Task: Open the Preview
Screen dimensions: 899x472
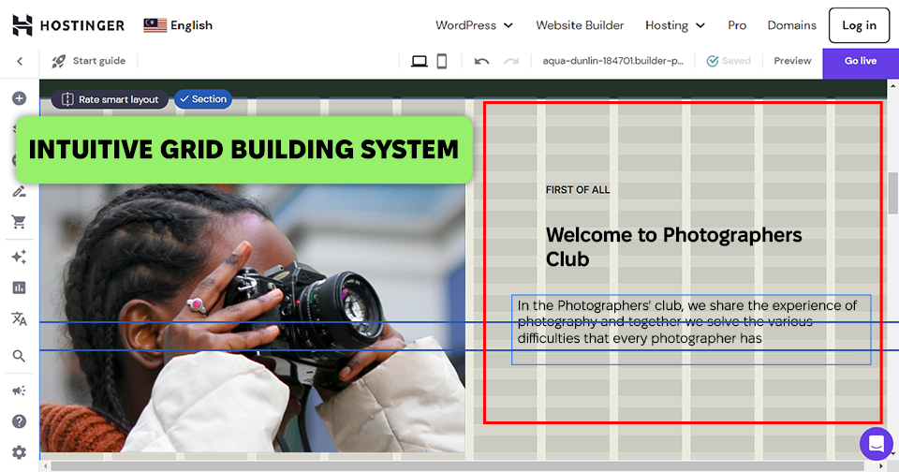Action: [792, 61]
